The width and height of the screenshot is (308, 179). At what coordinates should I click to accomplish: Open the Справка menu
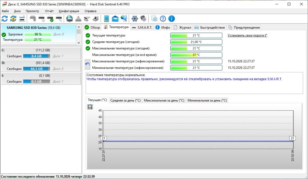point(90,11)
